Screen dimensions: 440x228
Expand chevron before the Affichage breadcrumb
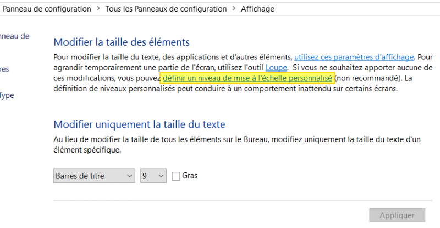(234, 9)
